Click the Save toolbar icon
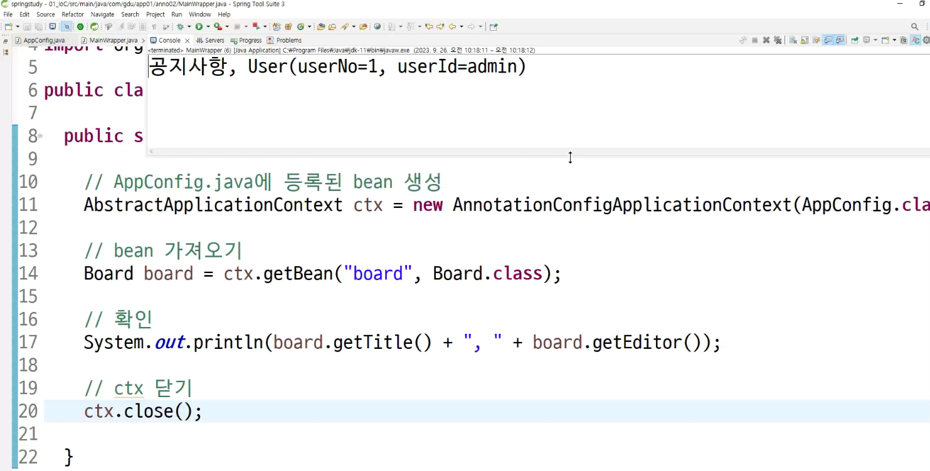Viewport: 930px width, 471px height. [27, 27]
